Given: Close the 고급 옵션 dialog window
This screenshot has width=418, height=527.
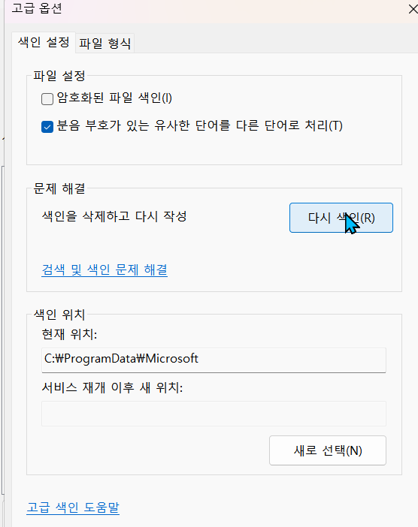Looking at the screenshot, I should [x=413, y=9].
